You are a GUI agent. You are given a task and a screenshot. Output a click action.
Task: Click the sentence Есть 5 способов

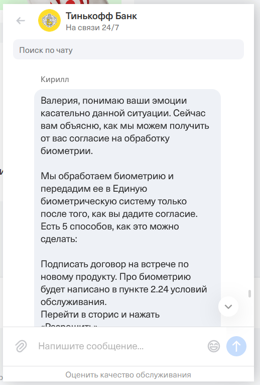(x=110, y=233)
